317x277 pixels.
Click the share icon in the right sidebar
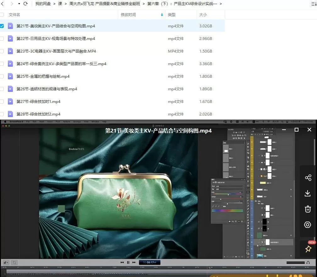[308, 178]
